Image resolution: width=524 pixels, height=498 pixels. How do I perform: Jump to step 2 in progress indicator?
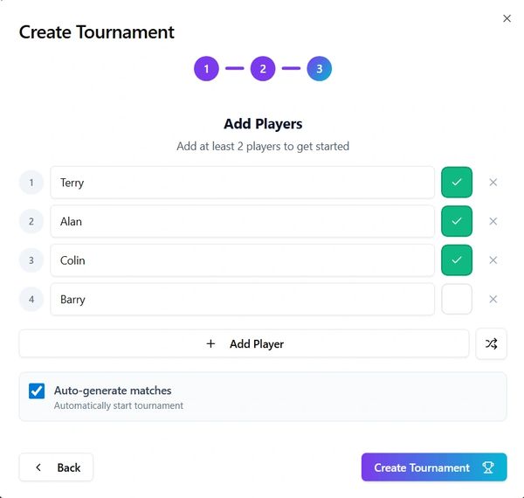(263, 68)
